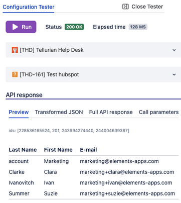Open the Transformed JSON tab
This screenshot has height=203, width=181.
(x=59, y=112)
